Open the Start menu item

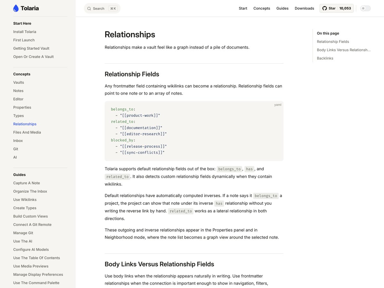click(x=243, y=8)
